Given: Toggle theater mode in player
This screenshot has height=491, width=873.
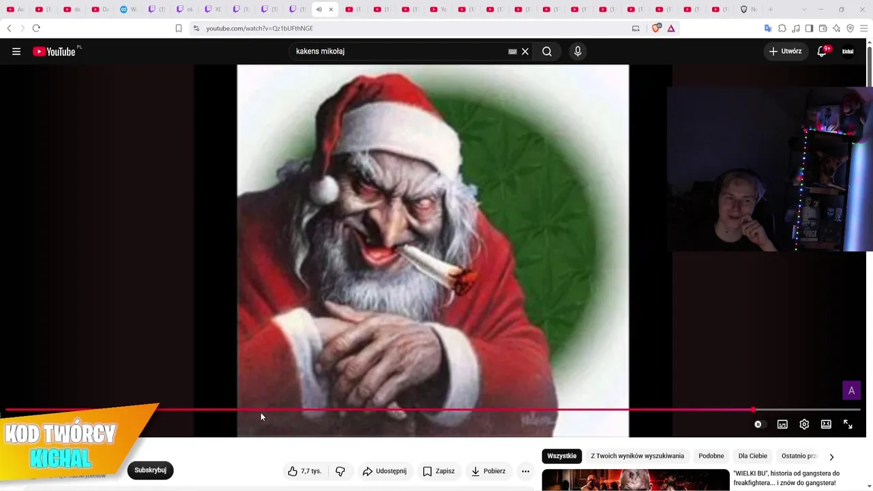Looking at the screenshot, I should coord(826,424).
